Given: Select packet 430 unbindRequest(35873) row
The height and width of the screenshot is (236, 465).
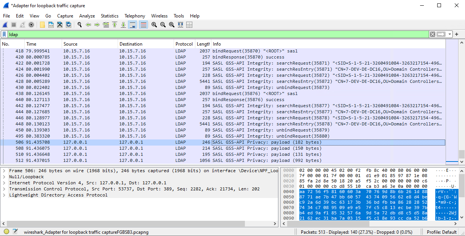Looking at the screenshot, I should 223,87.
